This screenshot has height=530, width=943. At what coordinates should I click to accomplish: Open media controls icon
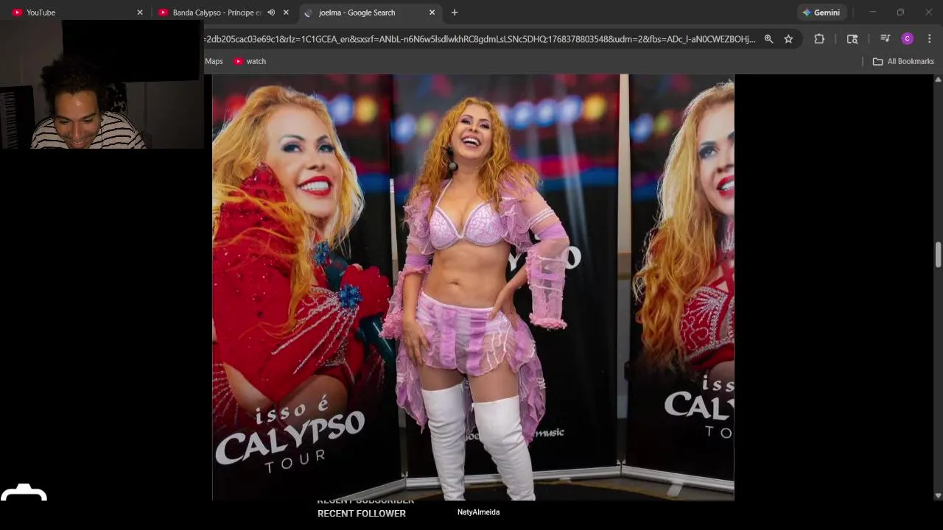pos(886,39)
